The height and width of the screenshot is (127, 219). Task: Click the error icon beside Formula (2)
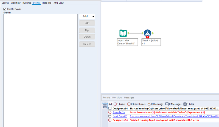110,112
